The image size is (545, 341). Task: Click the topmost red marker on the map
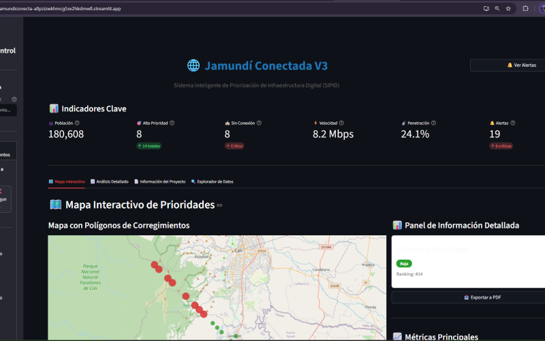click(155, 265)
